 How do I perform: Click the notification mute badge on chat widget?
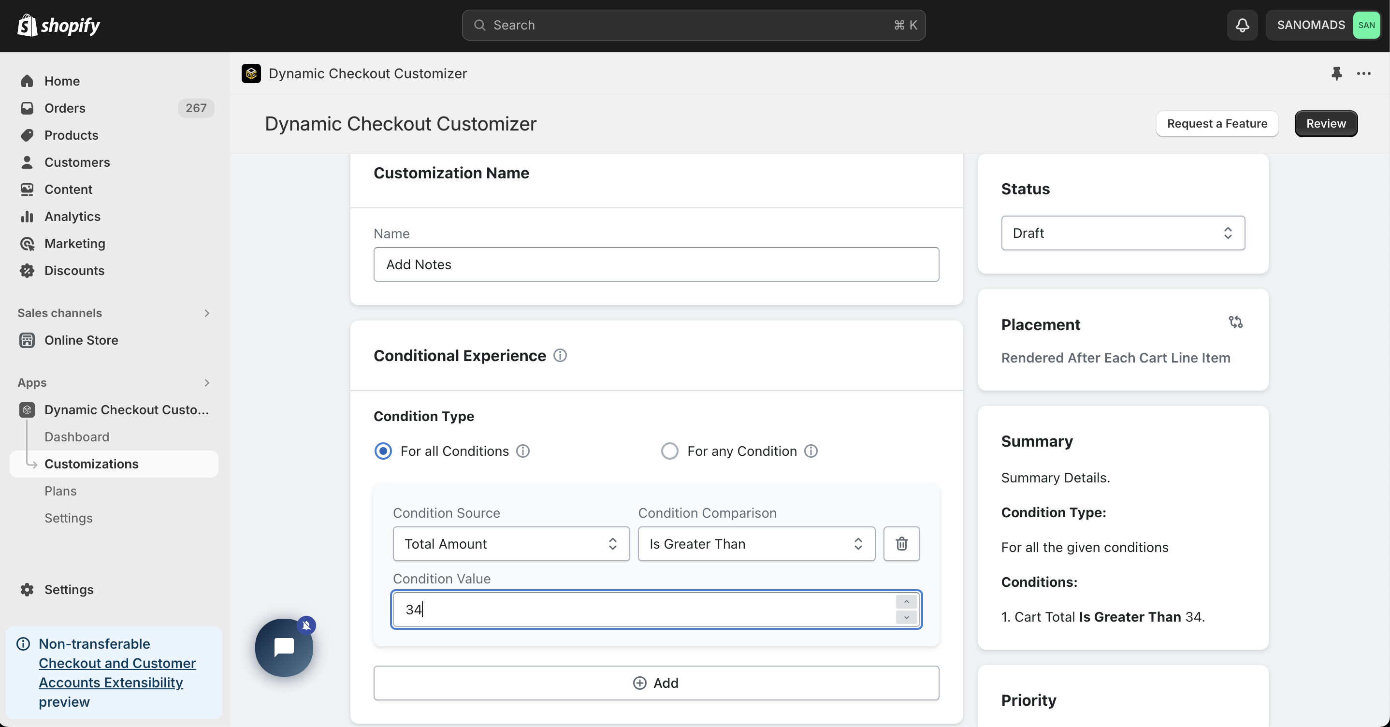point(306,625)
